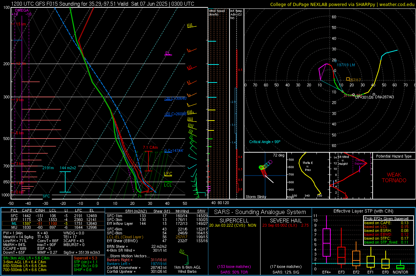The height and width of the screenshot is (276, 416).
Task: Click the yellow LFC marker
Action: pyautogui.click(x=168, y=174)
